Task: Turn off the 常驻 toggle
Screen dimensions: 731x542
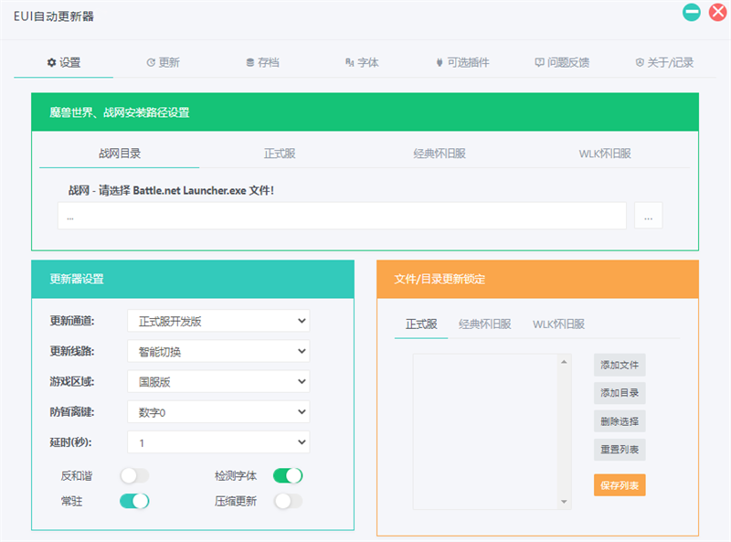Action: click(134, 501)
